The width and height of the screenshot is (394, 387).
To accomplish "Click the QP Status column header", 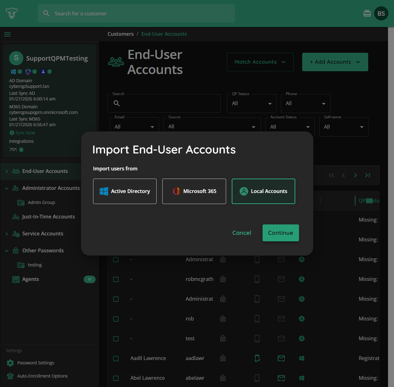I will tap(369, 201).
